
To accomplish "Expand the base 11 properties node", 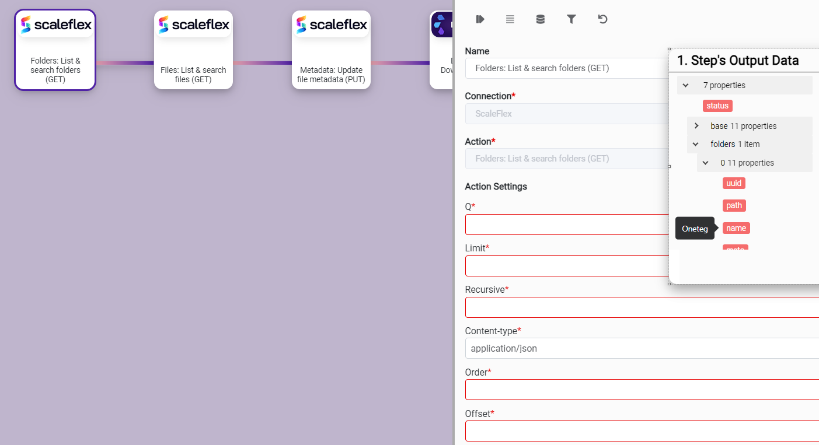I will (696, 126).
